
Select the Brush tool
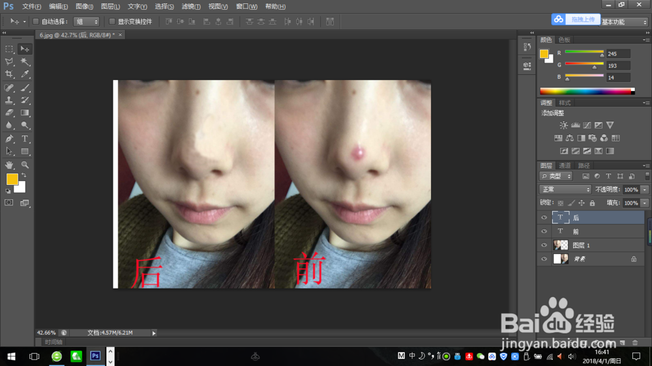click(25, 88)
